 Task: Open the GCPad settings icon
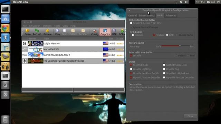tap(122, 32)
